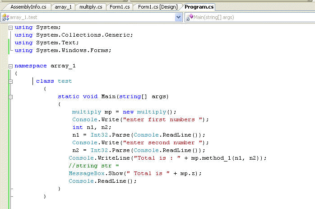Collapse the using directives block
The width and height of the screenshot is (315, 209).
coord(11,28)
